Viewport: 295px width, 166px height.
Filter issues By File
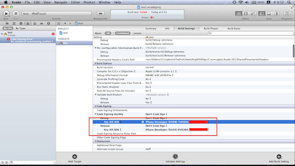pos(8,28)
